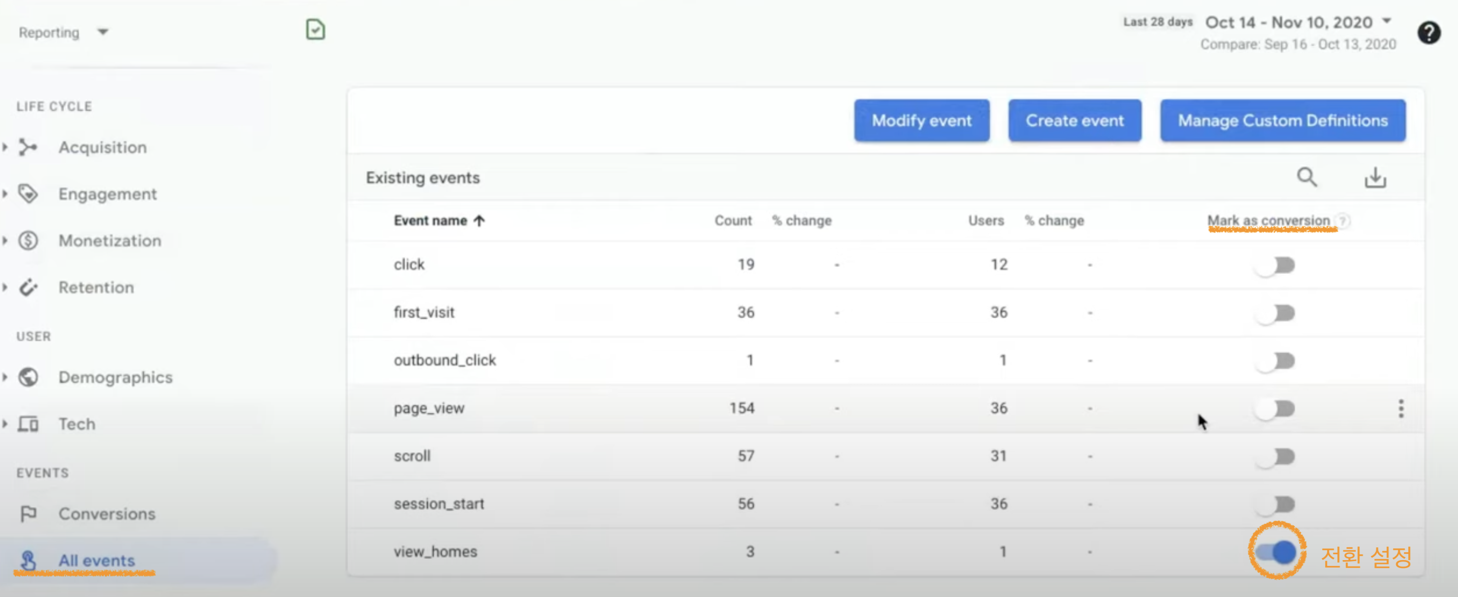Click the green report status icon
The height and width of the screenshot is (597, 1458).
[x=315, y=30]
